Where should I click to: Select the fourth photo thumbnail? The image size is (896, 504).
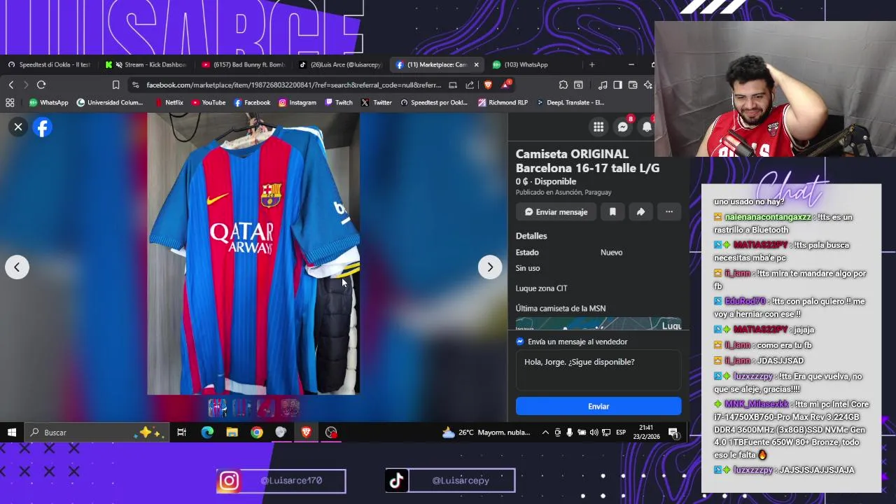click(290, 407)
